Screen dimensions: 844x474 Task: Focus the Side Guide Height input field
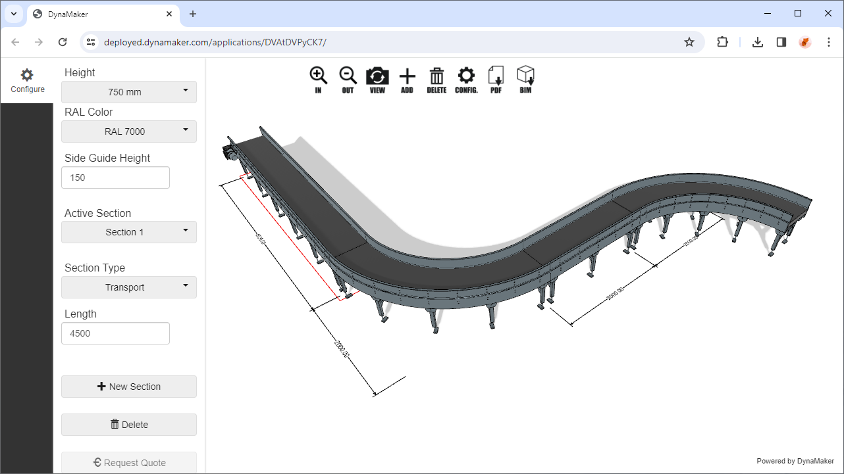tap(115, 178)
